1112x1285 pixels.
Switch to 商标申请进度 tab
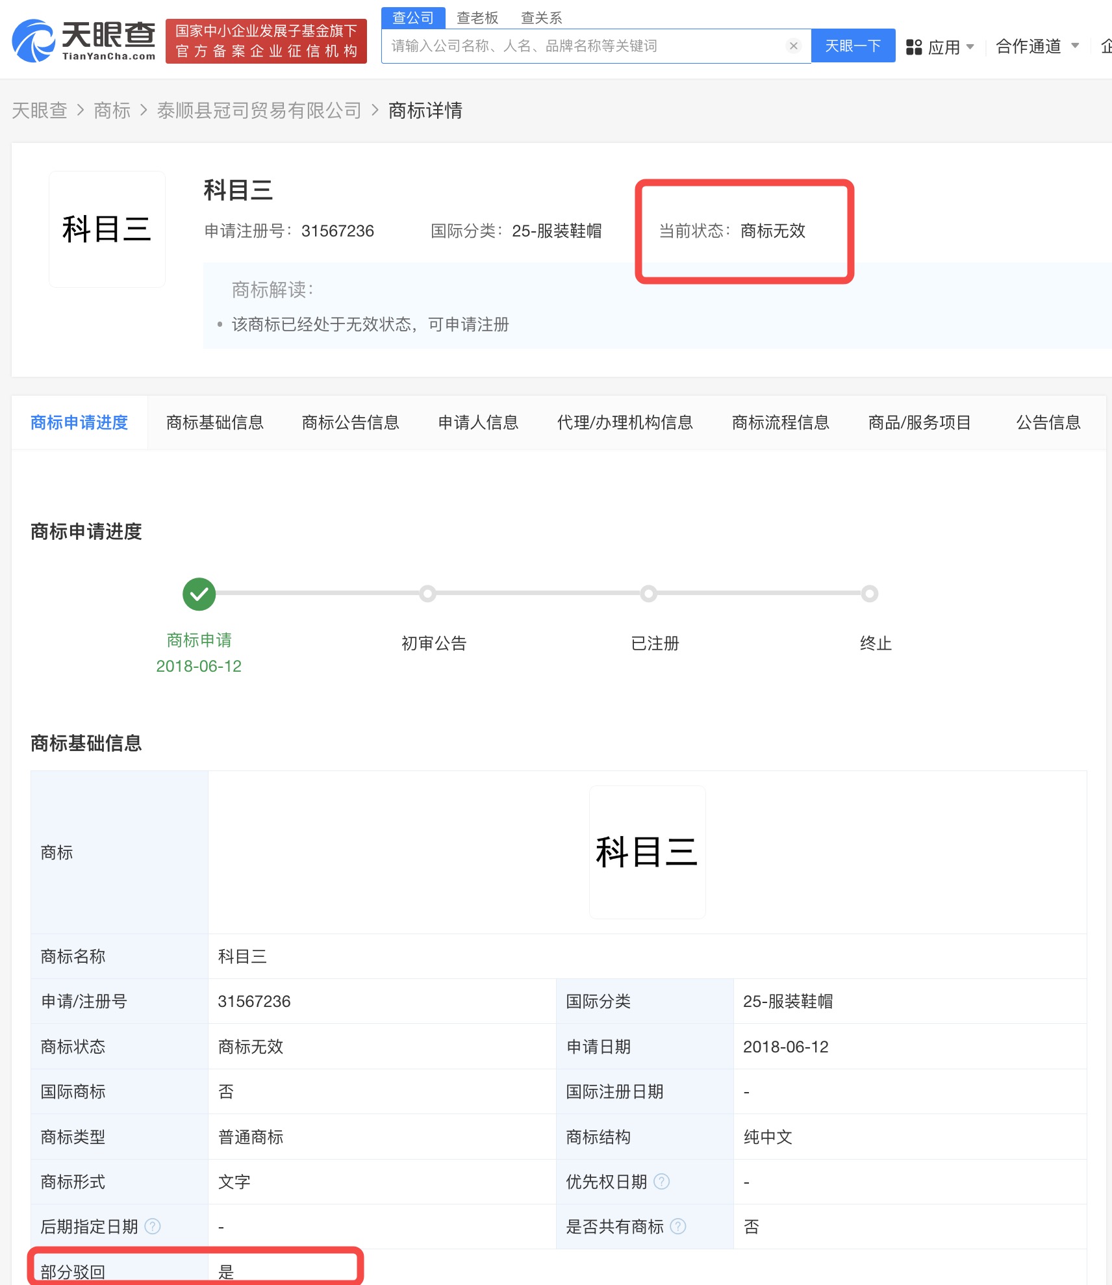(x=79, y=422)
